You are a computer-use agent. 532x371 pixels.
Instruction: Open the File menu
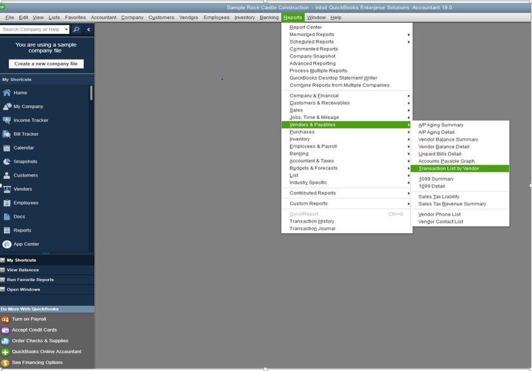tap(10, 18)
